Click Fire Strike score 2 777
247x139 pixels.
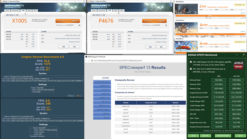point(203,7)
